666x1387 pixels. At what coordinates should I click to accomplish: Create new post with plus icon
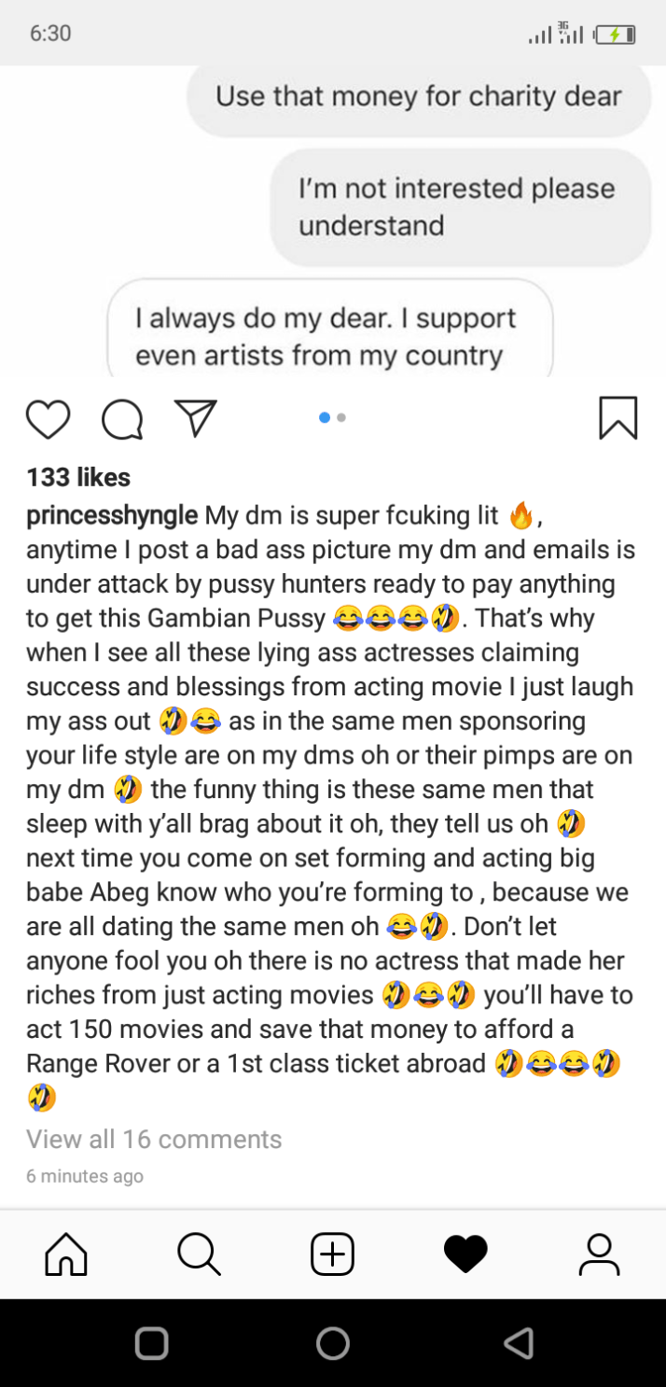point(332,1254)
